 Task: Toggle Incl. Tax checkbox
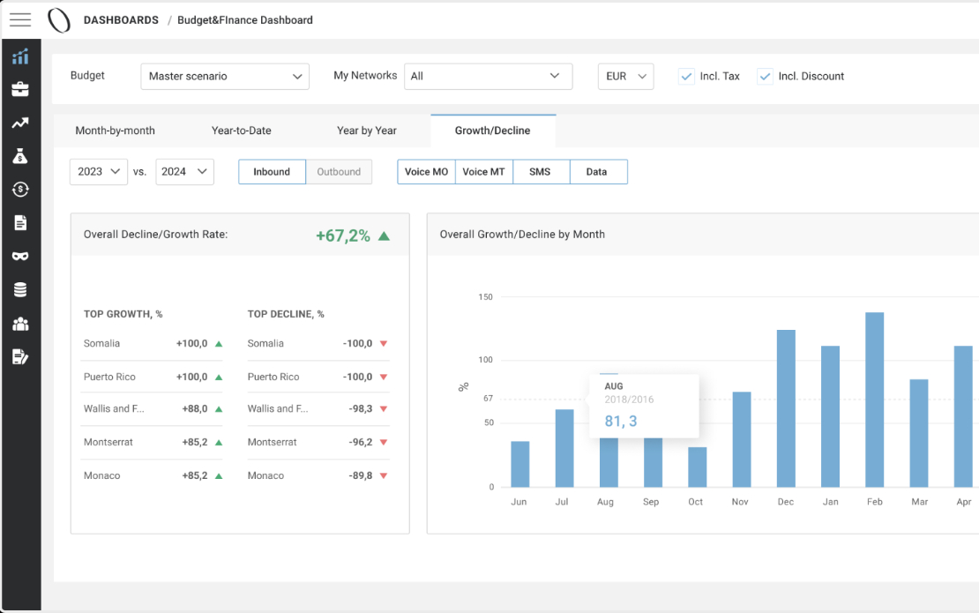pos(686,76)
